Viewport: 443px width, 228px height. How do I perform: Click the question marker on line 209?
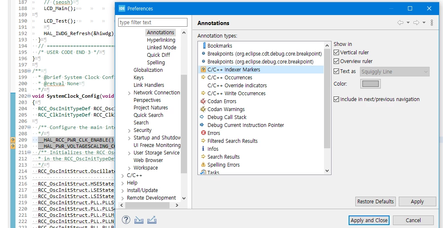[13, 140]
